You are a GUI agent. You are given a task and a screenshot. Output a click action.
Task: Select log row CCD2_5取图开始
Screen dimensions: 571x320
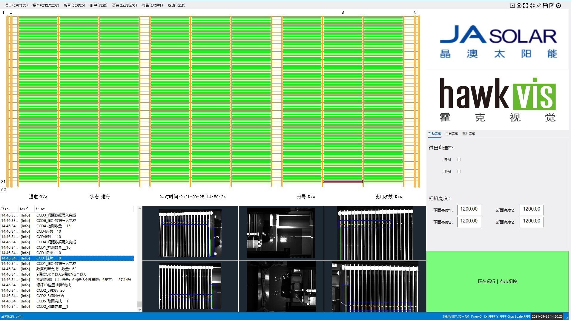[x=67, y=296]
